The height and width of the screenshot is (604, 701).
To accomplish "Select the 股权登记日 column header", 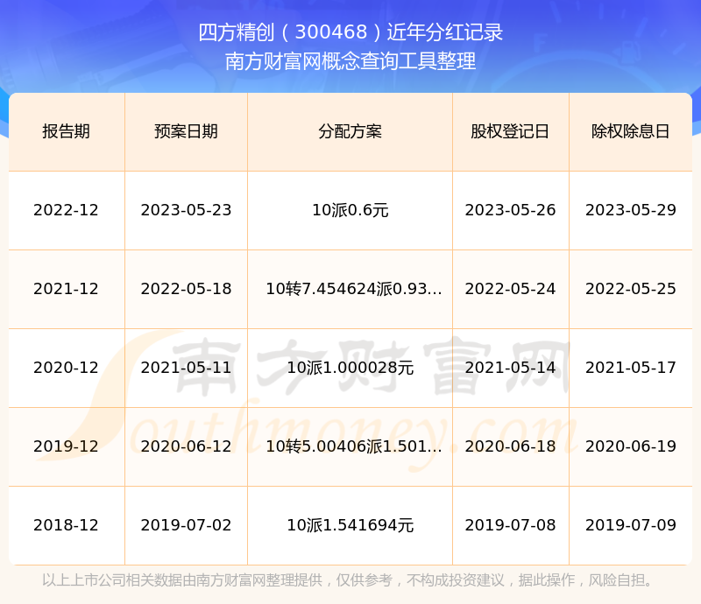I will tap(510, 131).
